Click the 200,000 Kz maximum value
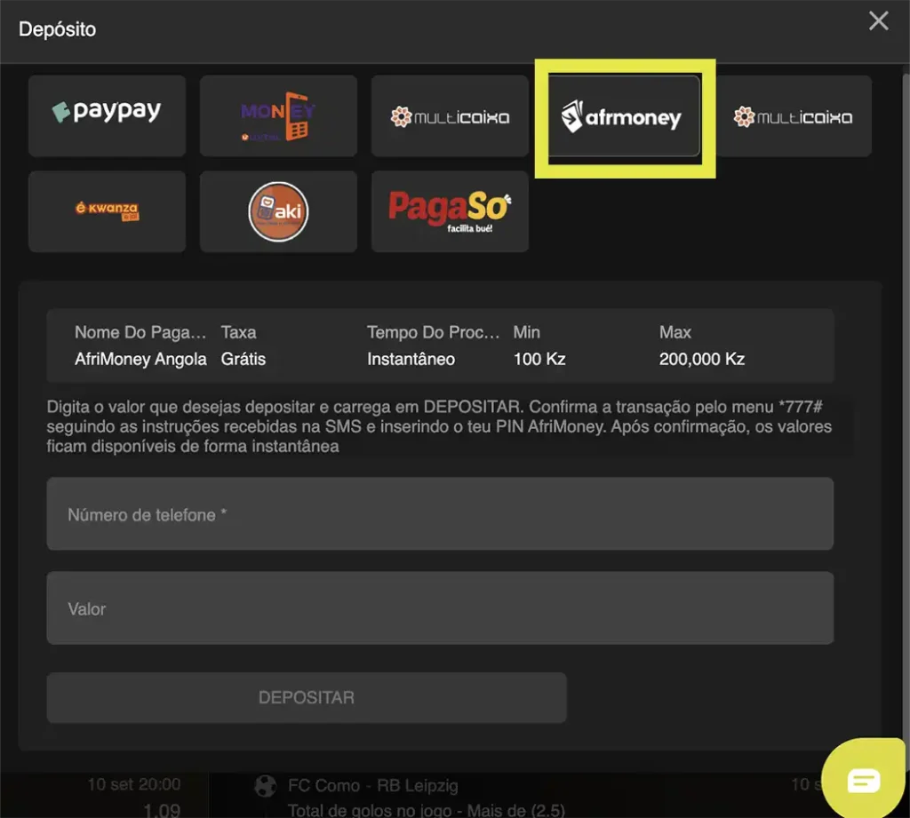 point(702,359)
